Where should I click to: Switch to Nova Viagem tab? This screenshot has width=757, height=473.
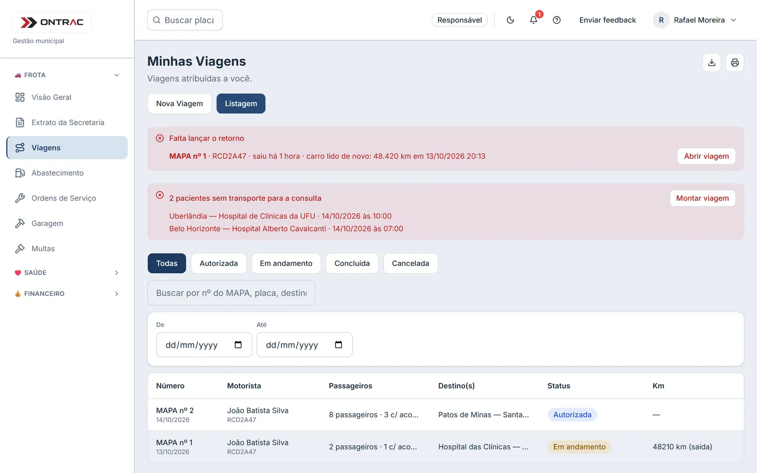coord(179,104)
